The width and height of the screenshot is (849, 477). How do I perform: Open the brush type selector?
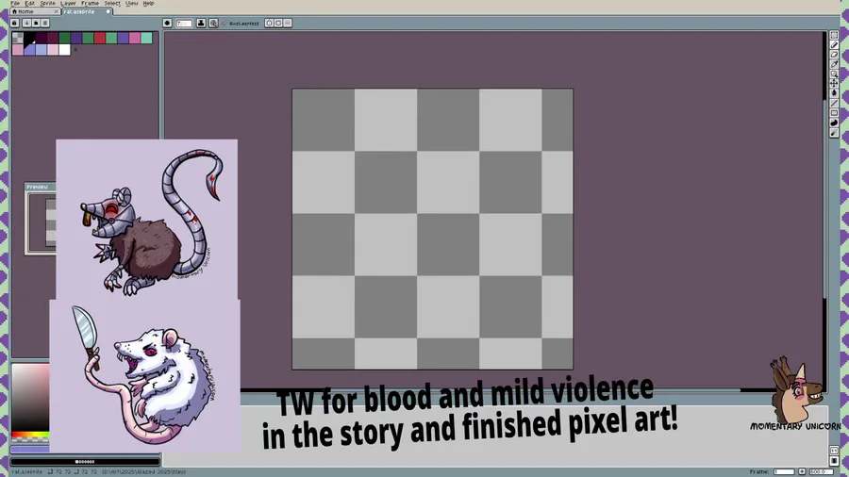pyautogui.click(x=167, y=24)
